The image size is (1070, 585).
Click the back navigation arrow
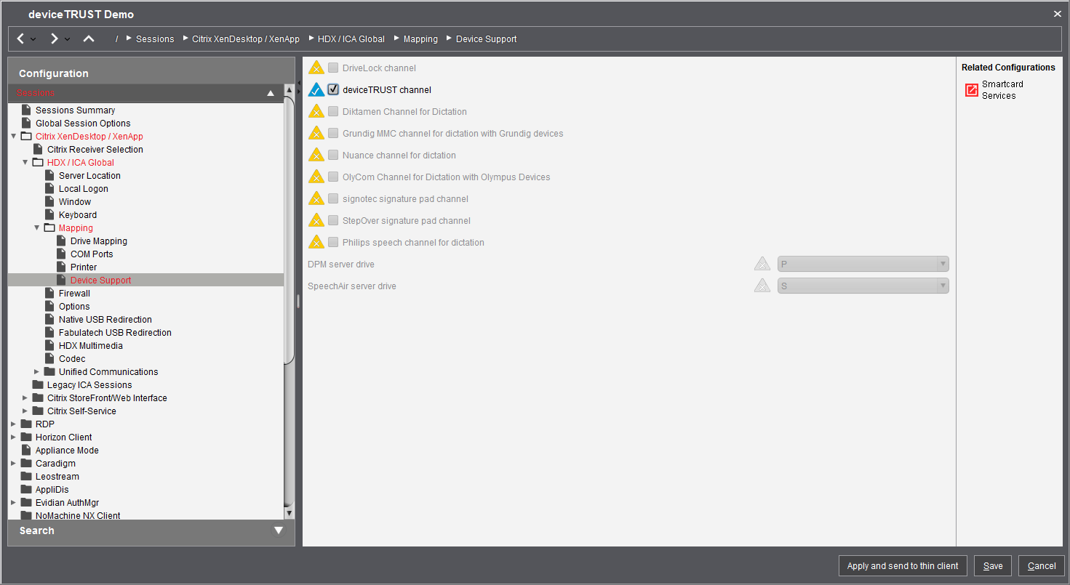[20, 38]
